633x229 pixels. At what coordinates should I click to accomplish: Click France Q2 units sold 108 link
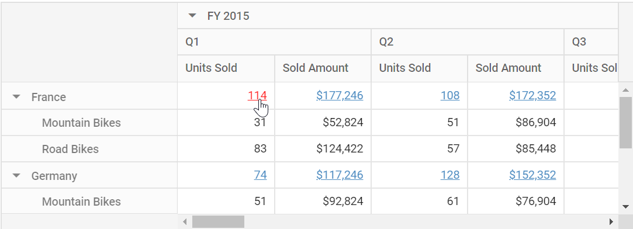(x=450, y=96)
